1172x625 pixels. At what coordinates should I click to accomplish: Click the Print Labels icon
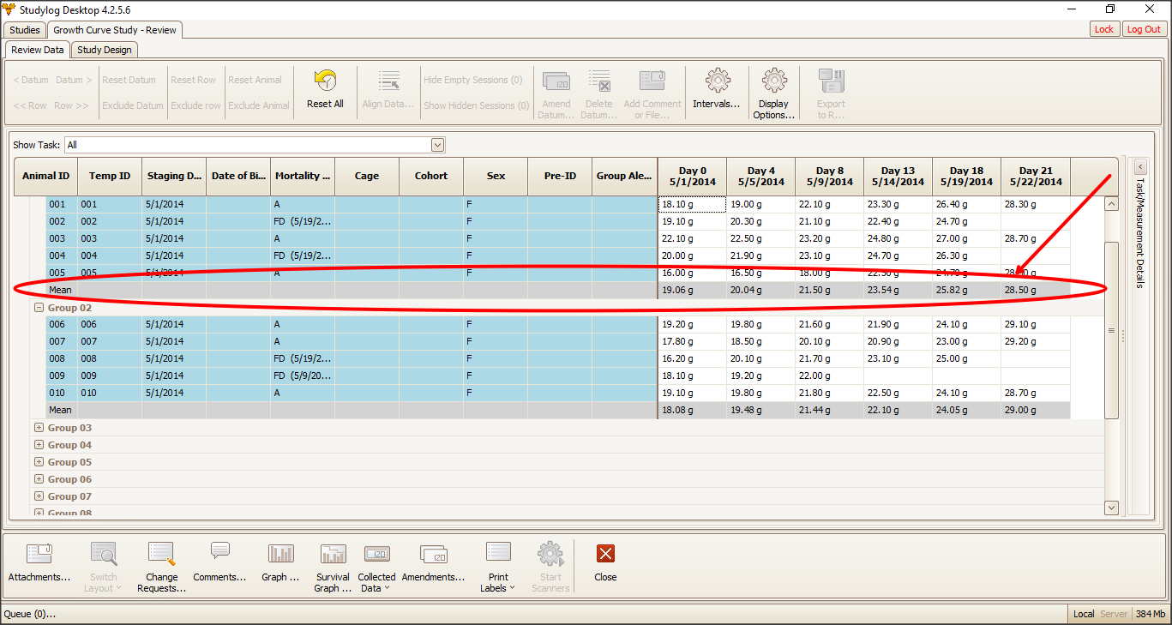[x=498, y=553]
